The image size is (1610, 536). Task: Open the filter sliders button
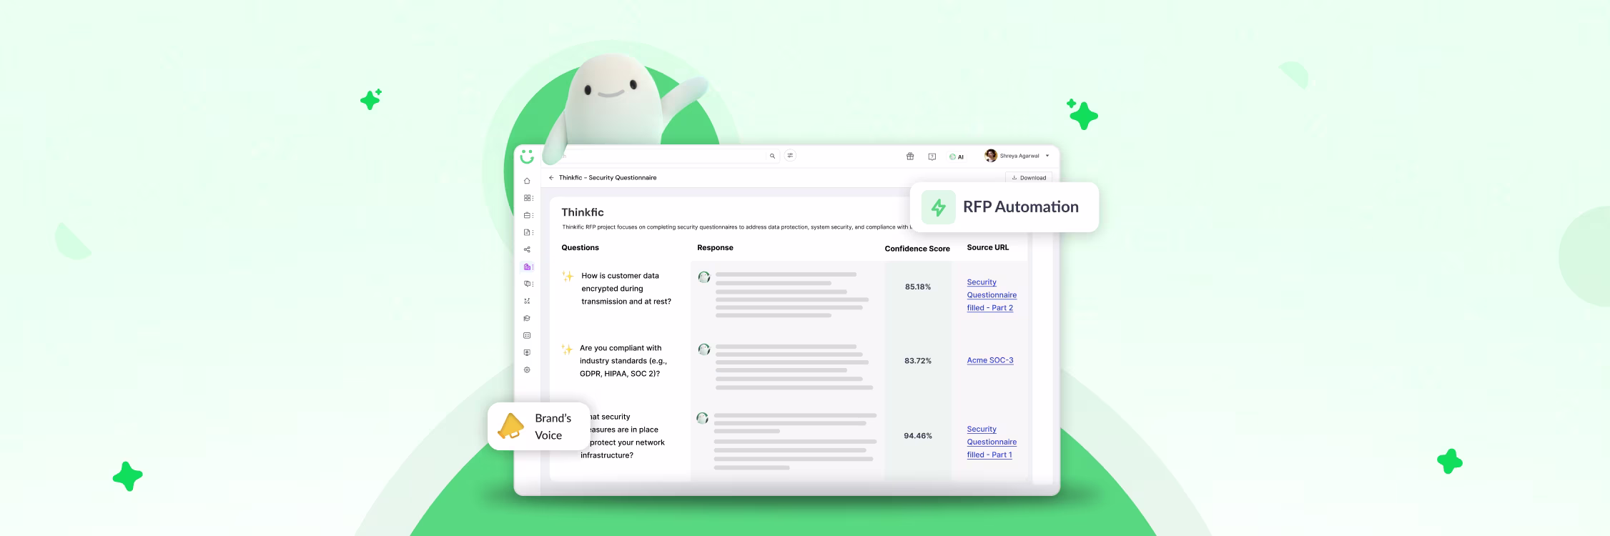point(790,155)
